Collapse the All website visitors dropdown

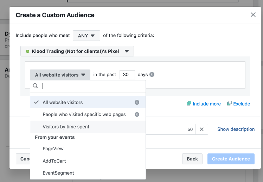pos(60,75)
